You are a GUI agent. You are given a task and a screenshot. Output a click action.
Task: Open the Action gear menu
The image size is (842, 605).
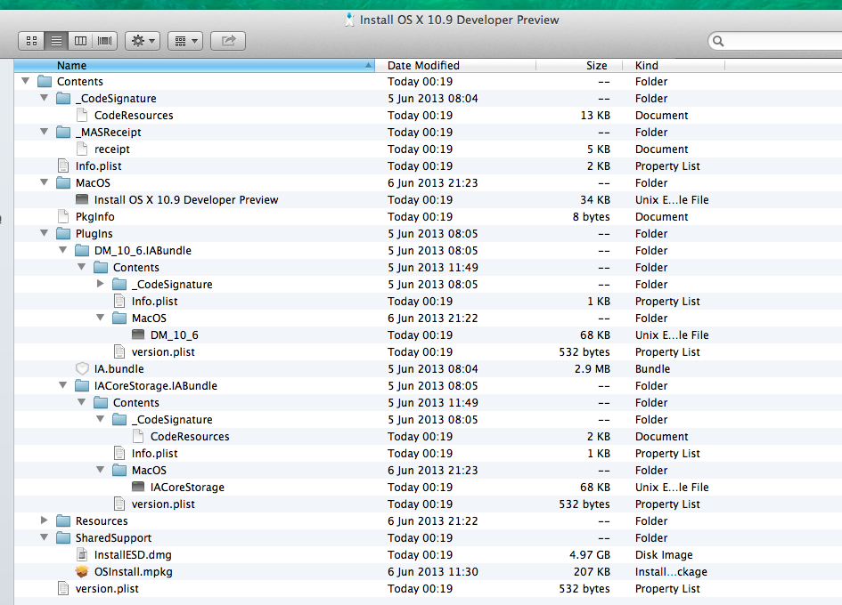click(x=143, y=41)
